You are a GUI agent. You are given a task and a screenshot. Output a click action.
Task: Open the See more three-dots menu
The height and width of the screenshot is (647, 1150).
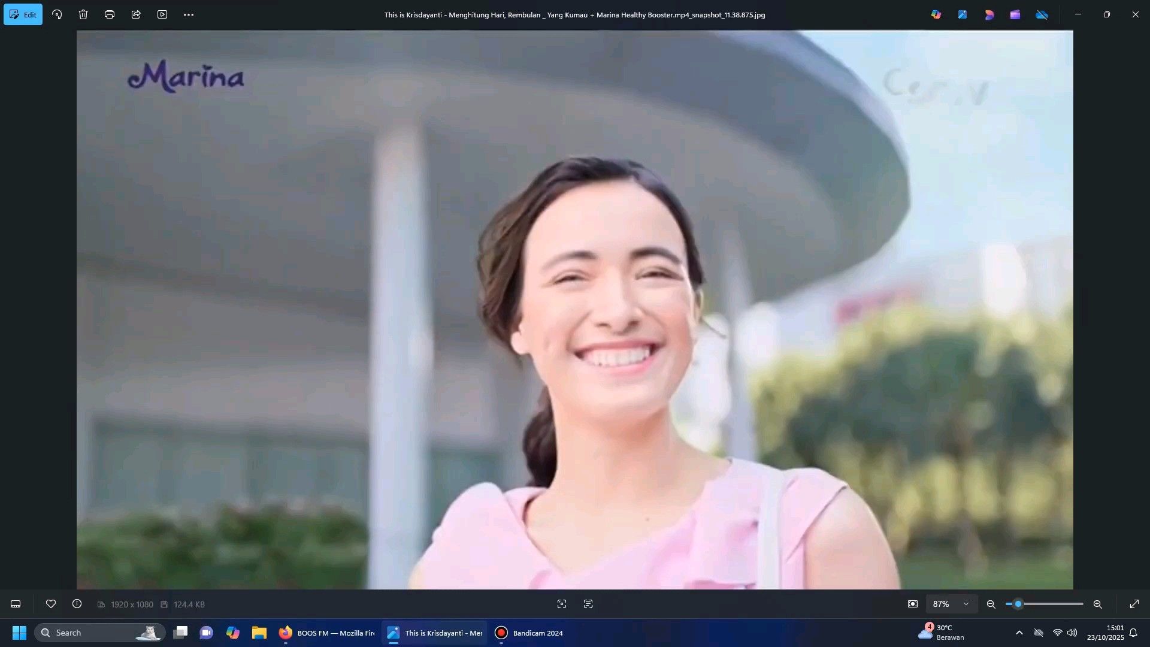pyautogui.click(x=189, y=14)
